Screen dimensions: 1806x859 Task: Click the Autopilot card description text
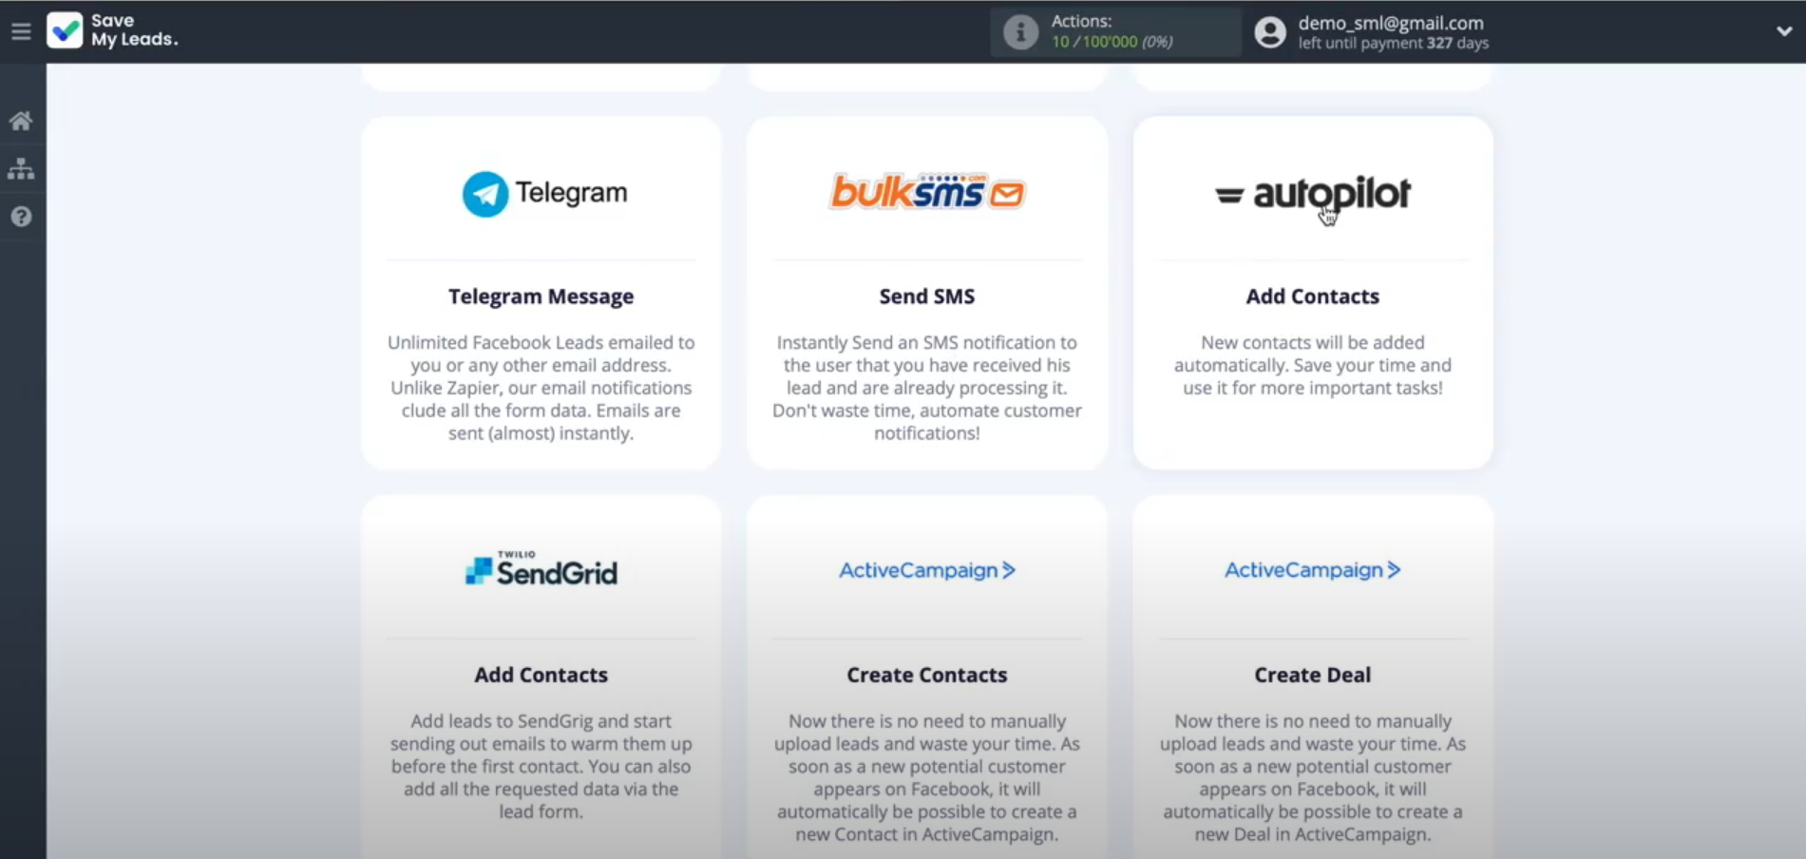[x=1313, y=365]
